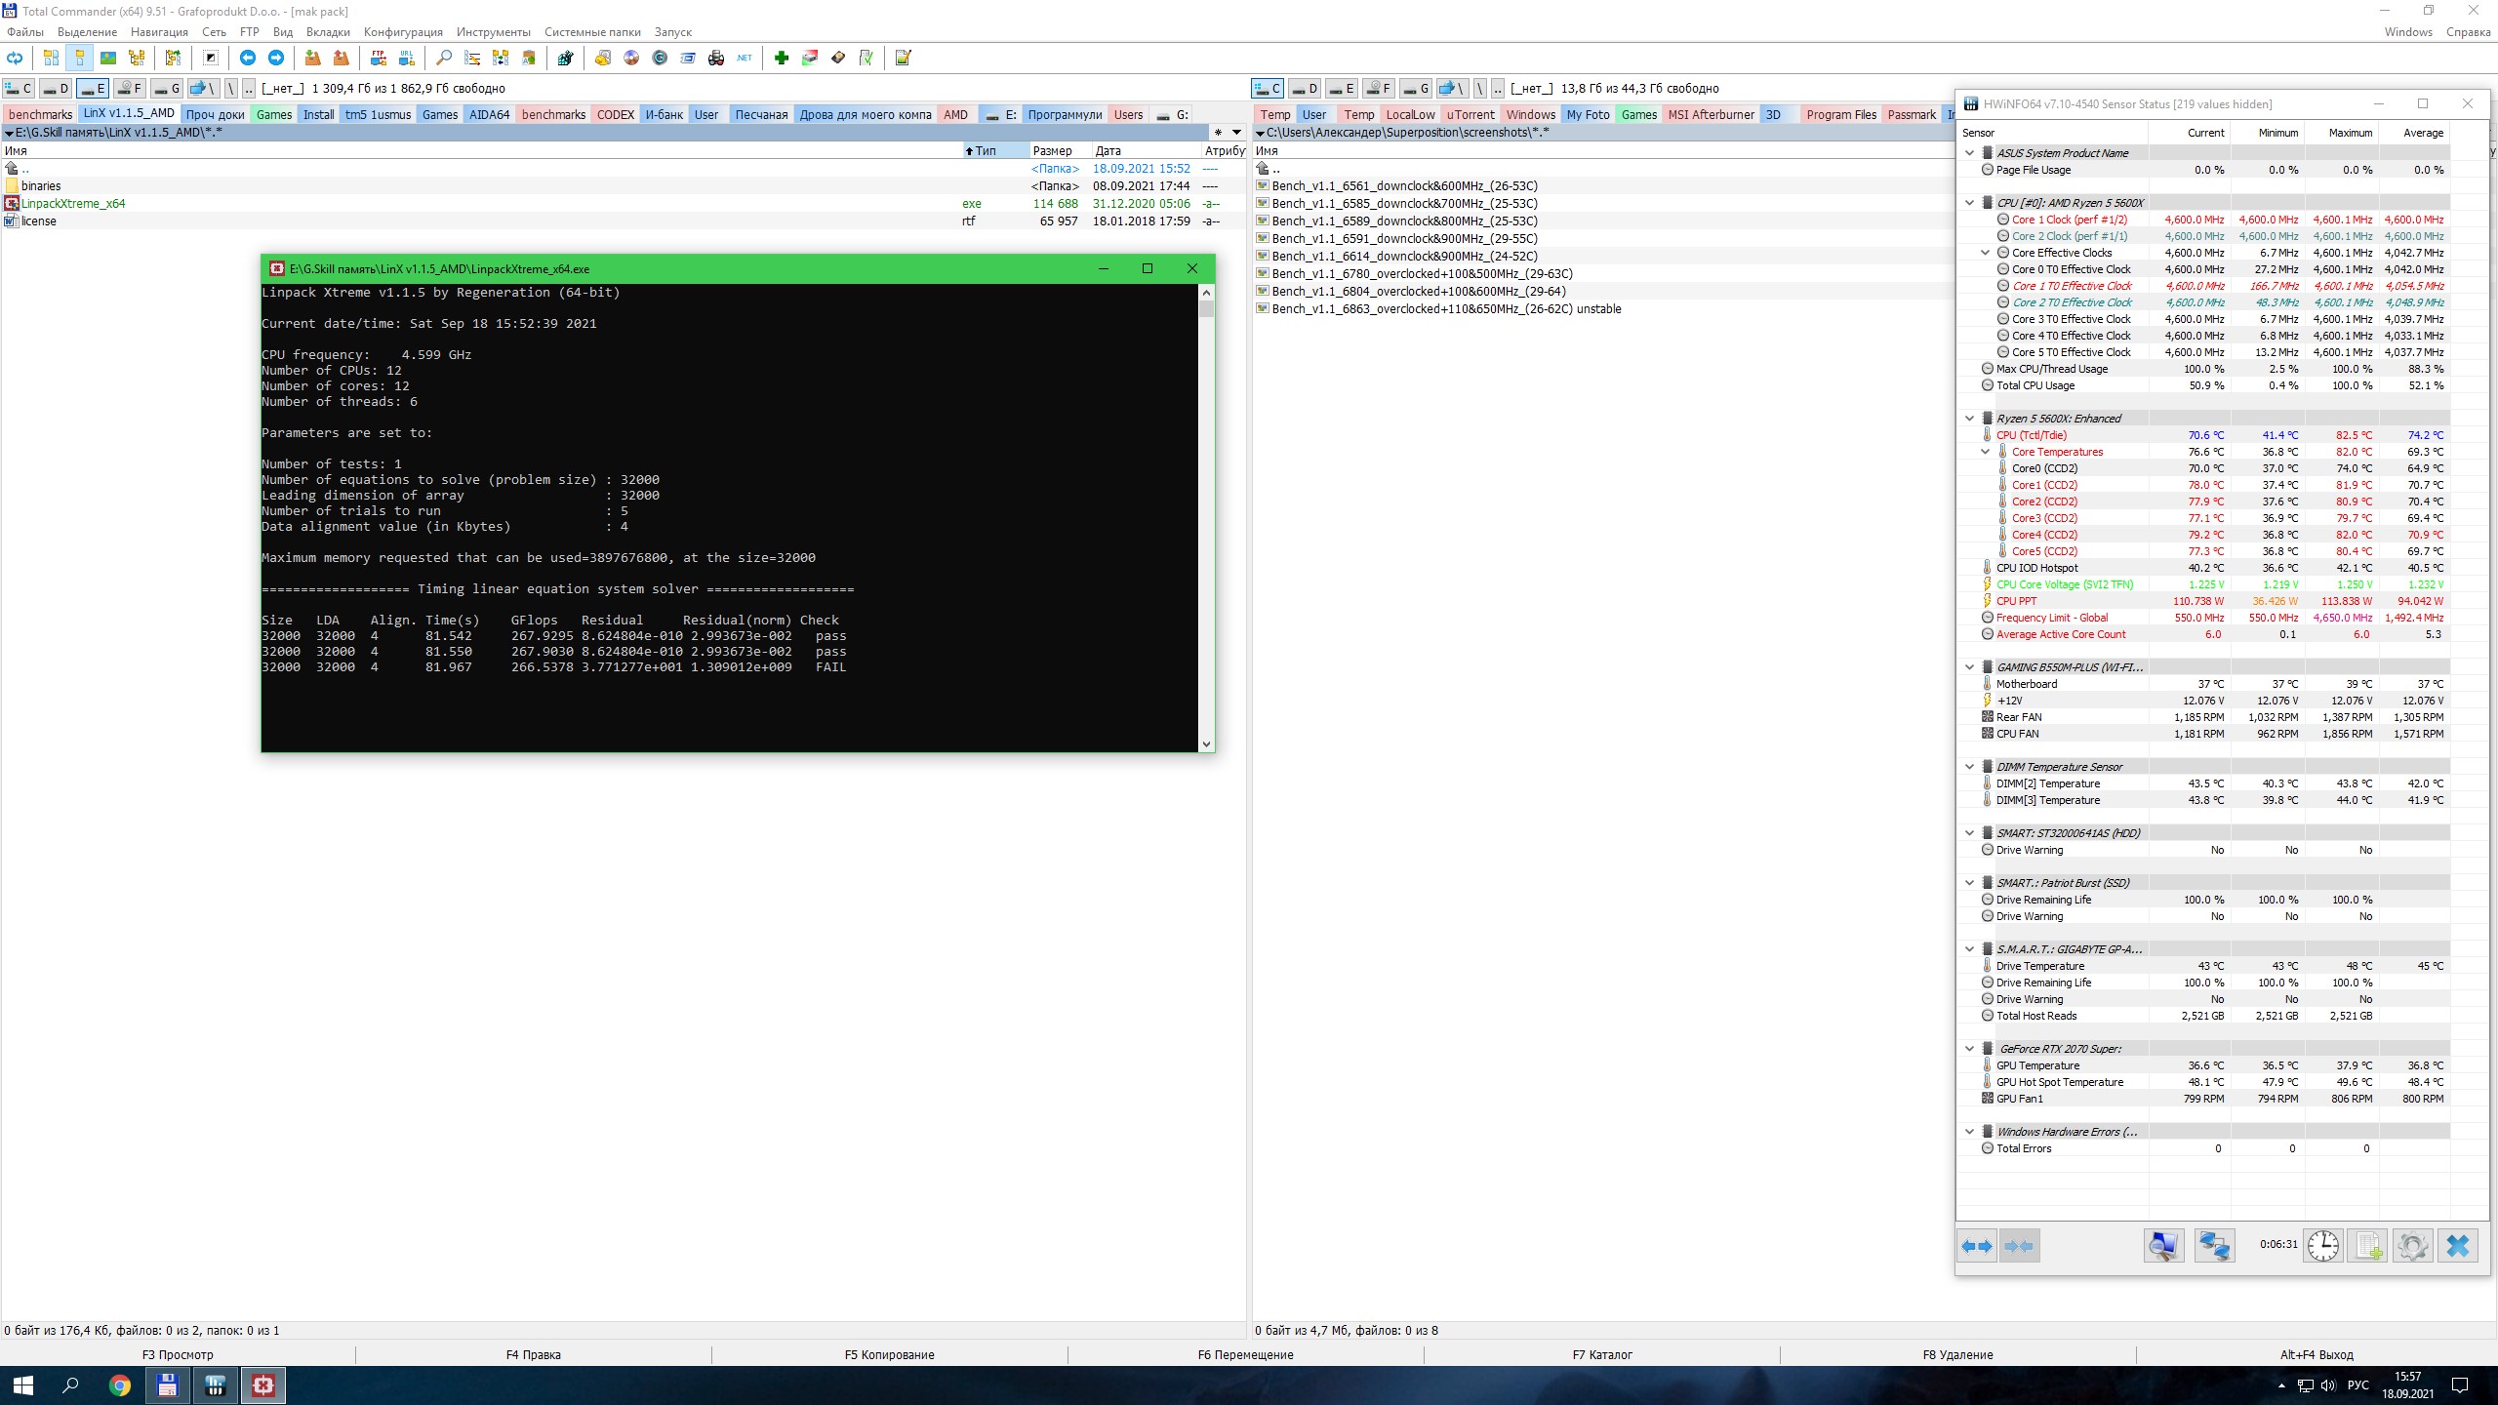Image resolution: width=2498 pixels, height=1405 pixels.
Task: Switch to AIDA64 folder tab
Action: [489, 115]
